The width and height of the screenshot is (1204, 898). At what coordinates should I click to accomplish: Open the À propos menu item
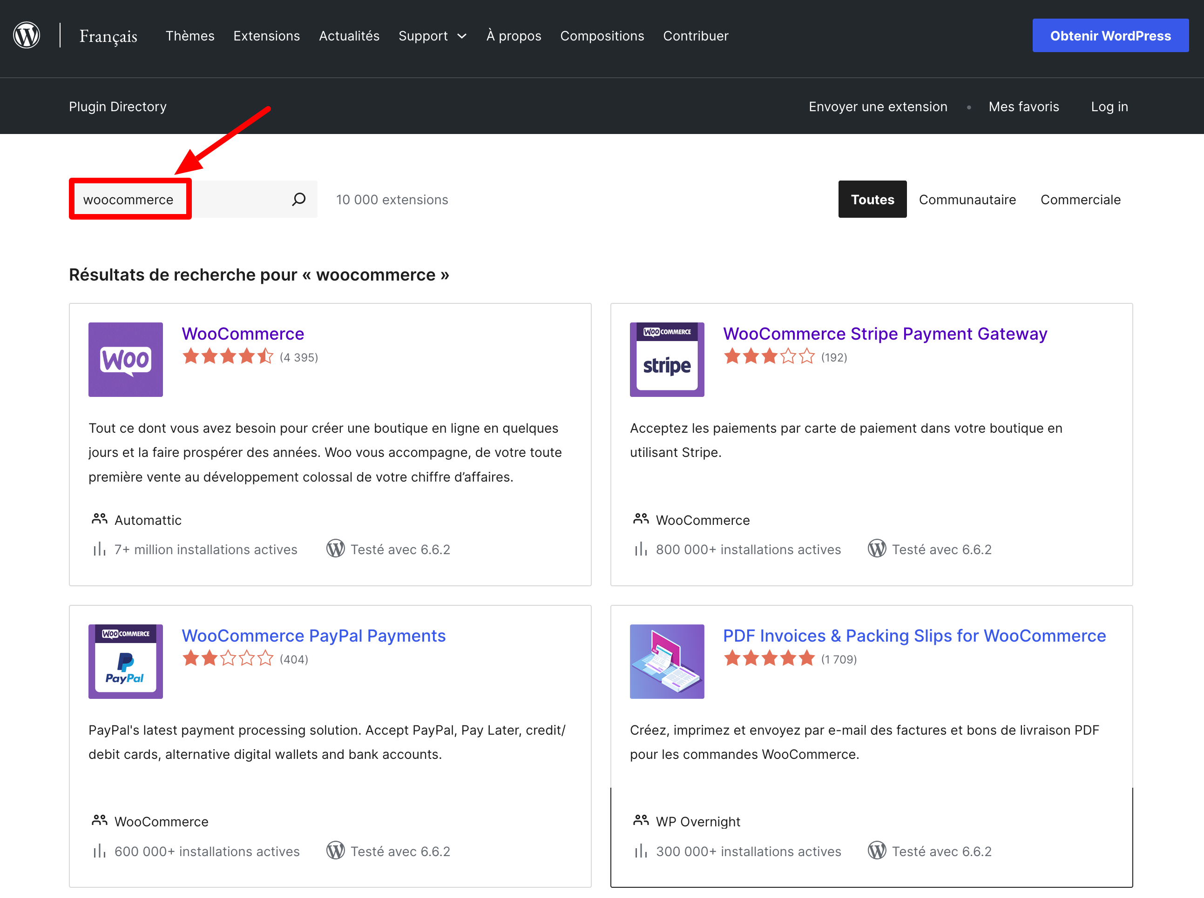[x=514, y=36]
